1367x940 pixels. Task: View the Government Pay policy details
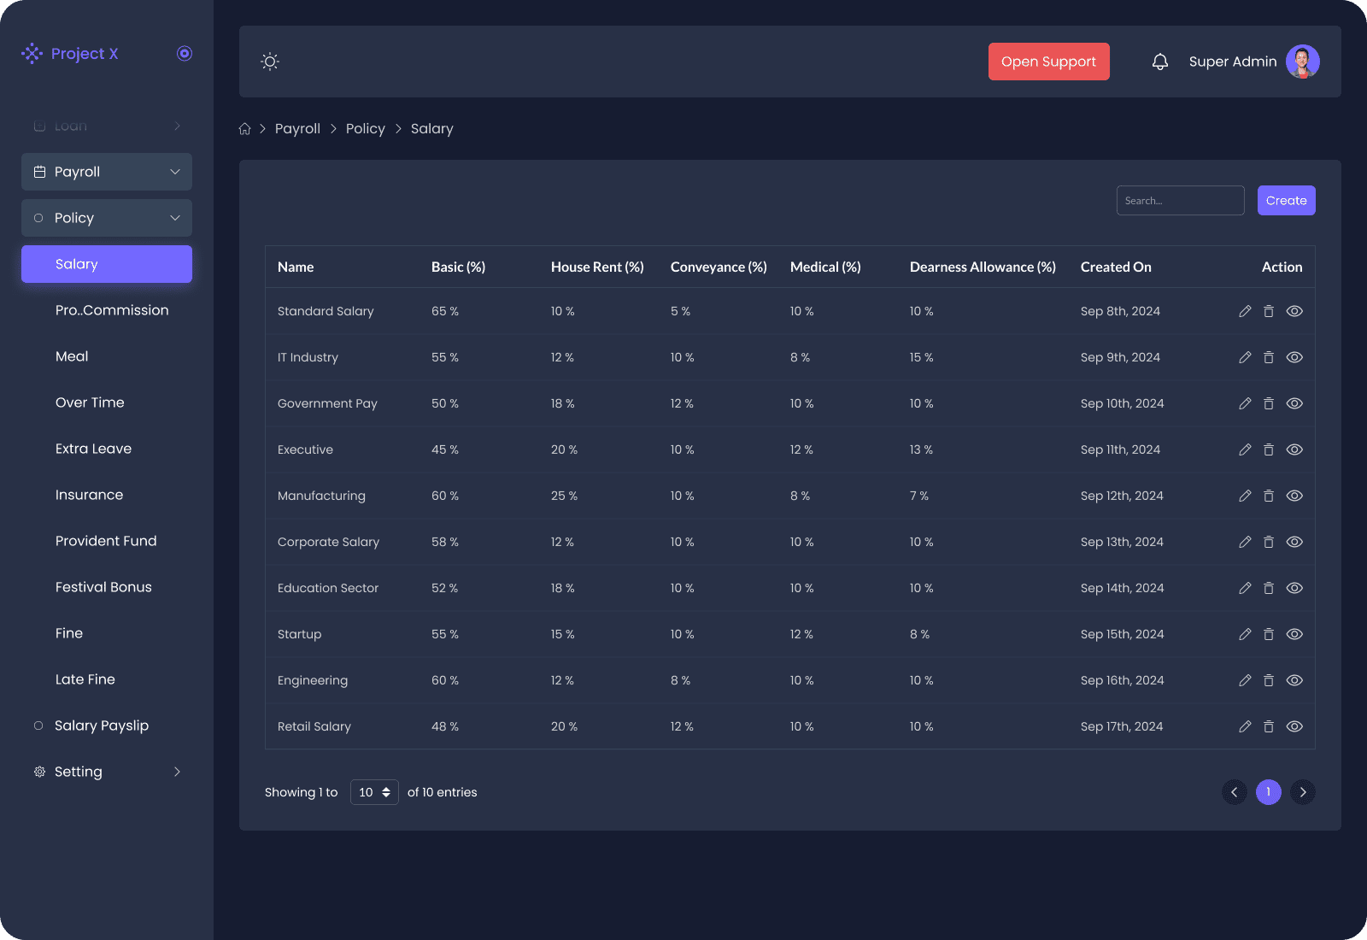pos(1294,403)
